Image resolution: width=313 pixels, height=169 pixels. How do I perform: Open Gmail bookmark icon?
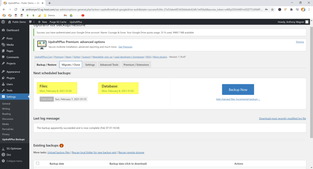(65, 15)
